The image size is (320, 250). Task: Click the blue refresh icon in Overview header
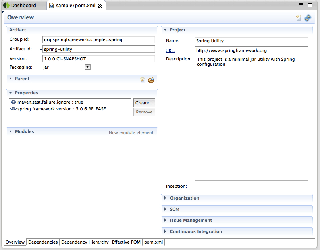(308, 18)
